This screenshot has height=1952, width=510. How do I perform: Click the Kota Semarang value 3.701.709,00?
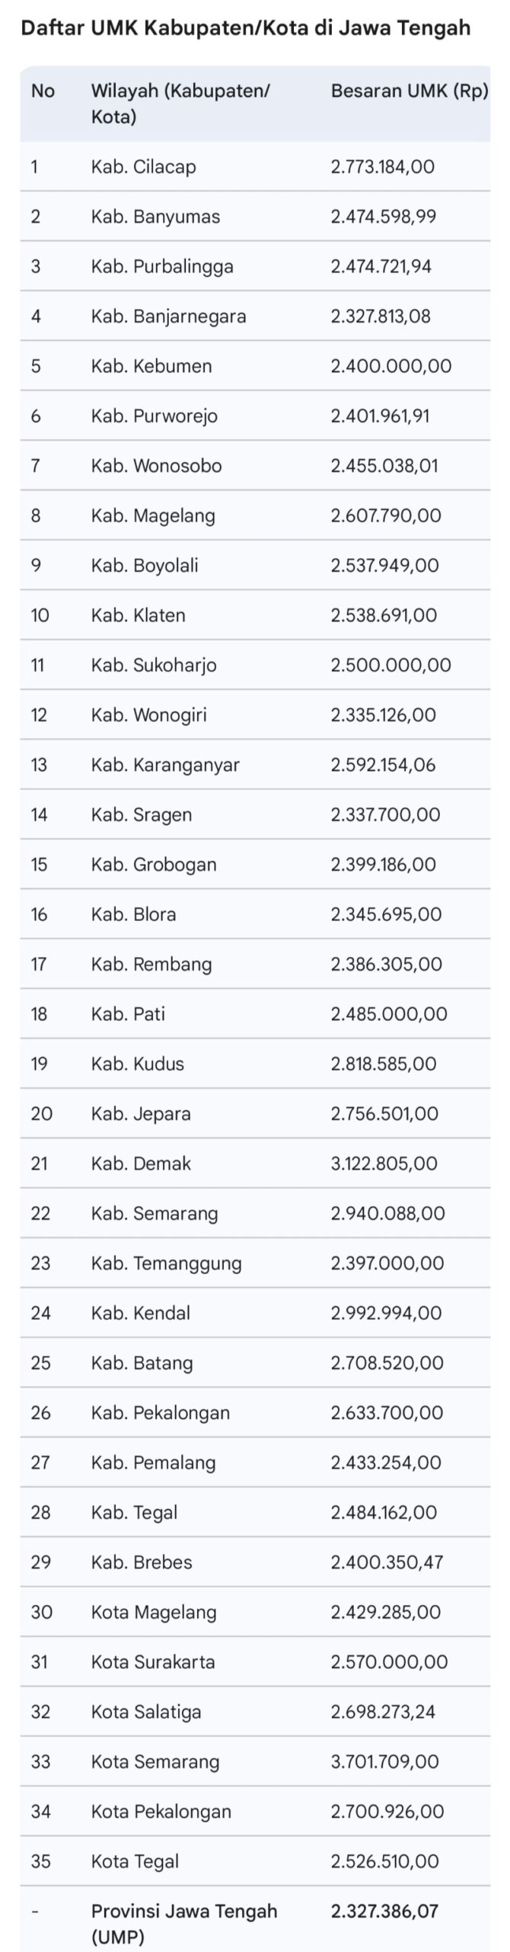(384, 1761)
